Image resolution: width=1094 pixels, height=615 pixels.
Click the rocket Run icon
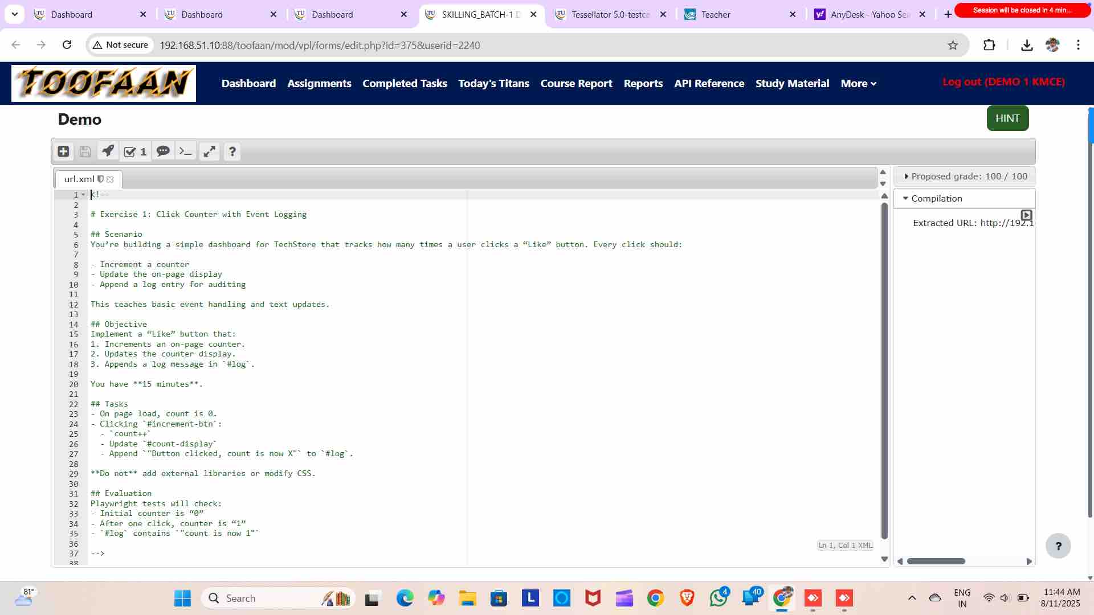[108, 151]
